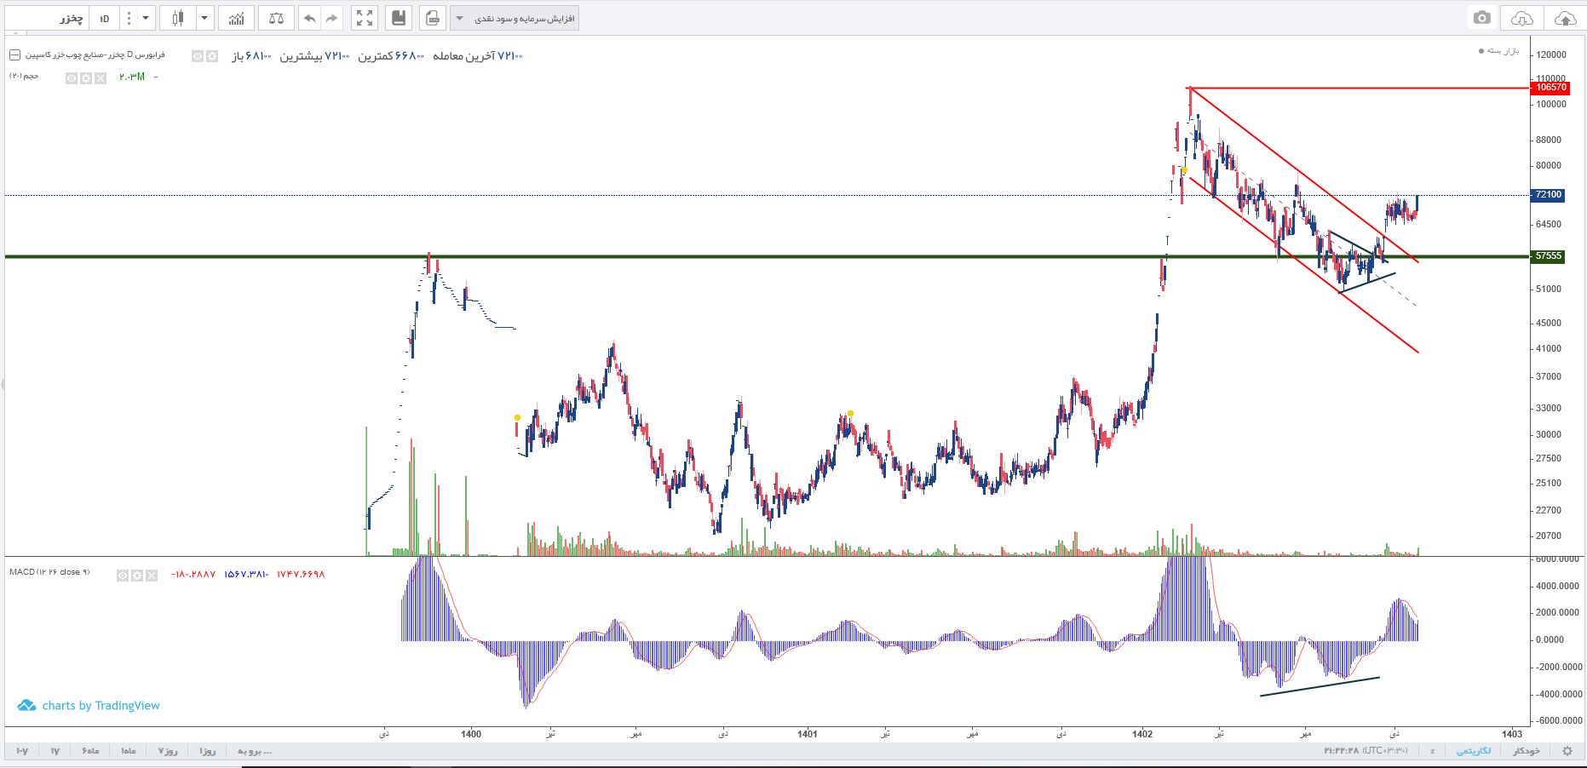This screenshot has width=1587, height=768.
Task: Select the ۶ماه time range
Action: point(90,751)
